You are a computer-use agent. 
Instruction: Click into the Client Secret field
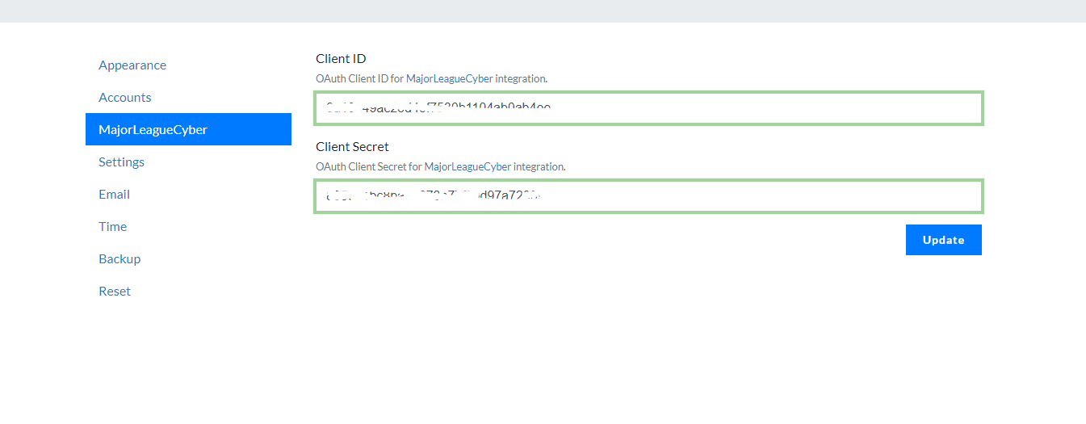click(x=648, y=196)
